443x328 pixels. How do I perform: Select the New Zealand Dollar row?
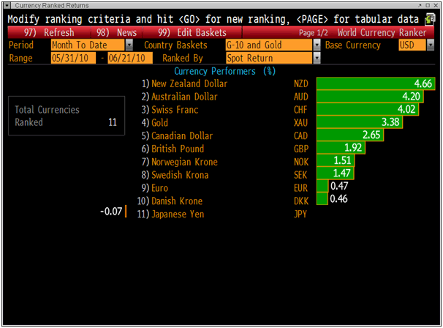pos(189,84)
